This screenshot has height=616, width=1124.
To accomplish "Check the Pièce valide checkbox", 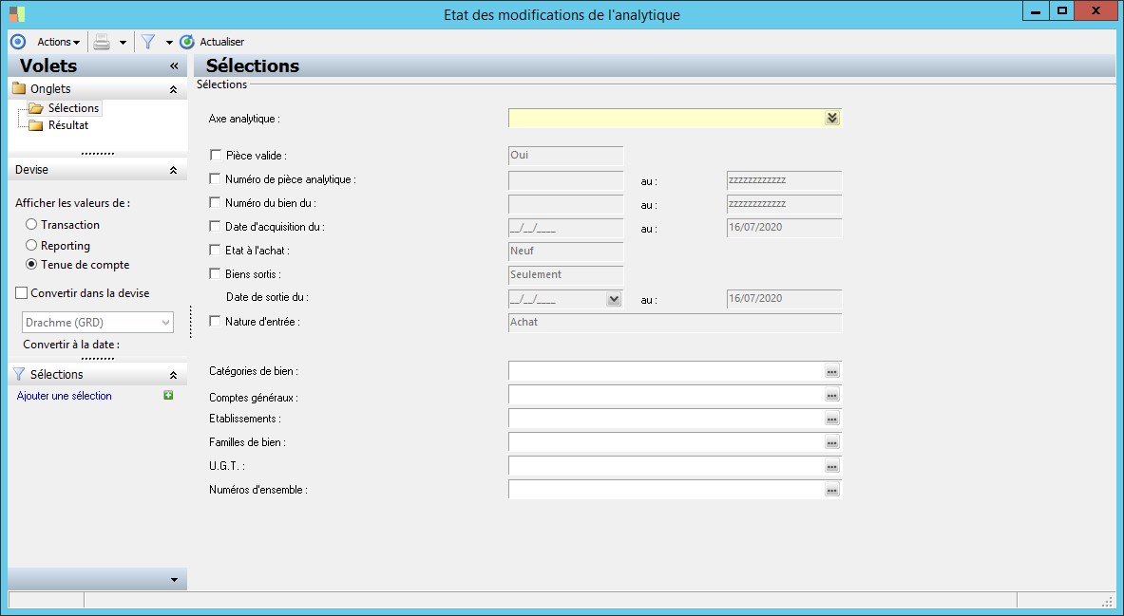I will coord(215,155).
